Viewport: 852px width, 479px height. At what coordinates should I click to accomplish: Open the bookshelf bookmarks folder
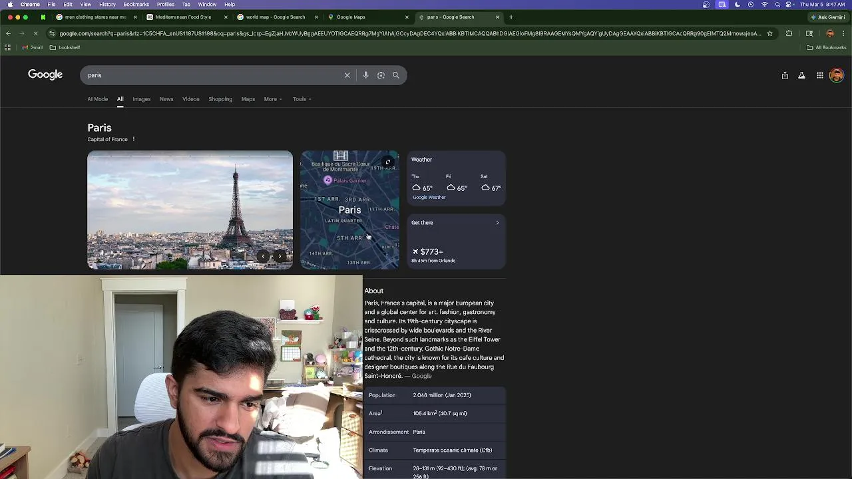click(65, 47)
